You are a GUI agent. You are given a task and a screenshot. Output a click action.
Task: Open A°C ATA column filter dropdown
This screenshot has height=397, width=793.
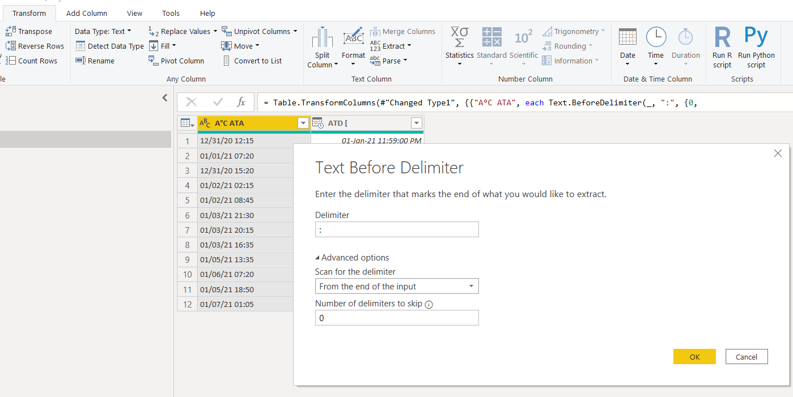tap(303, 123)
